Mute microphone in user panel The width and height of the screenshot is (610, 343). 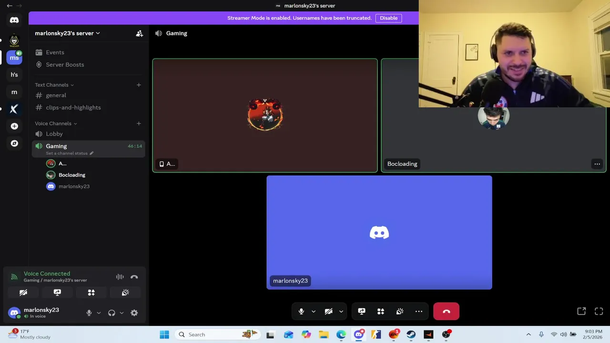click(x=89, y=313)
